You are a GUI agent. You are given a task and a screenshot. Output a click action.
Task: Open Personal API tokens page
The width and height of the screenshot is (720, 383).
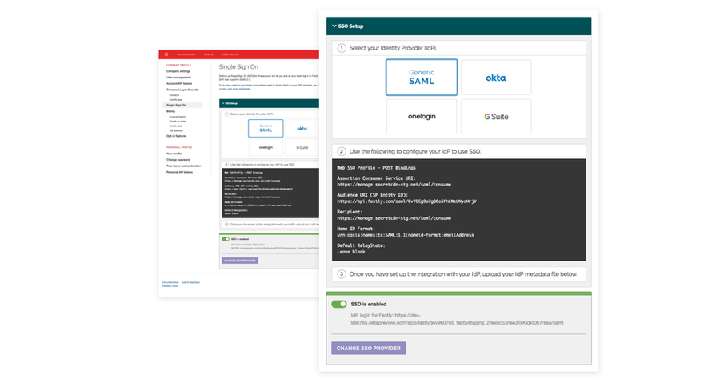pyautogui.click(x=179, y=172)
